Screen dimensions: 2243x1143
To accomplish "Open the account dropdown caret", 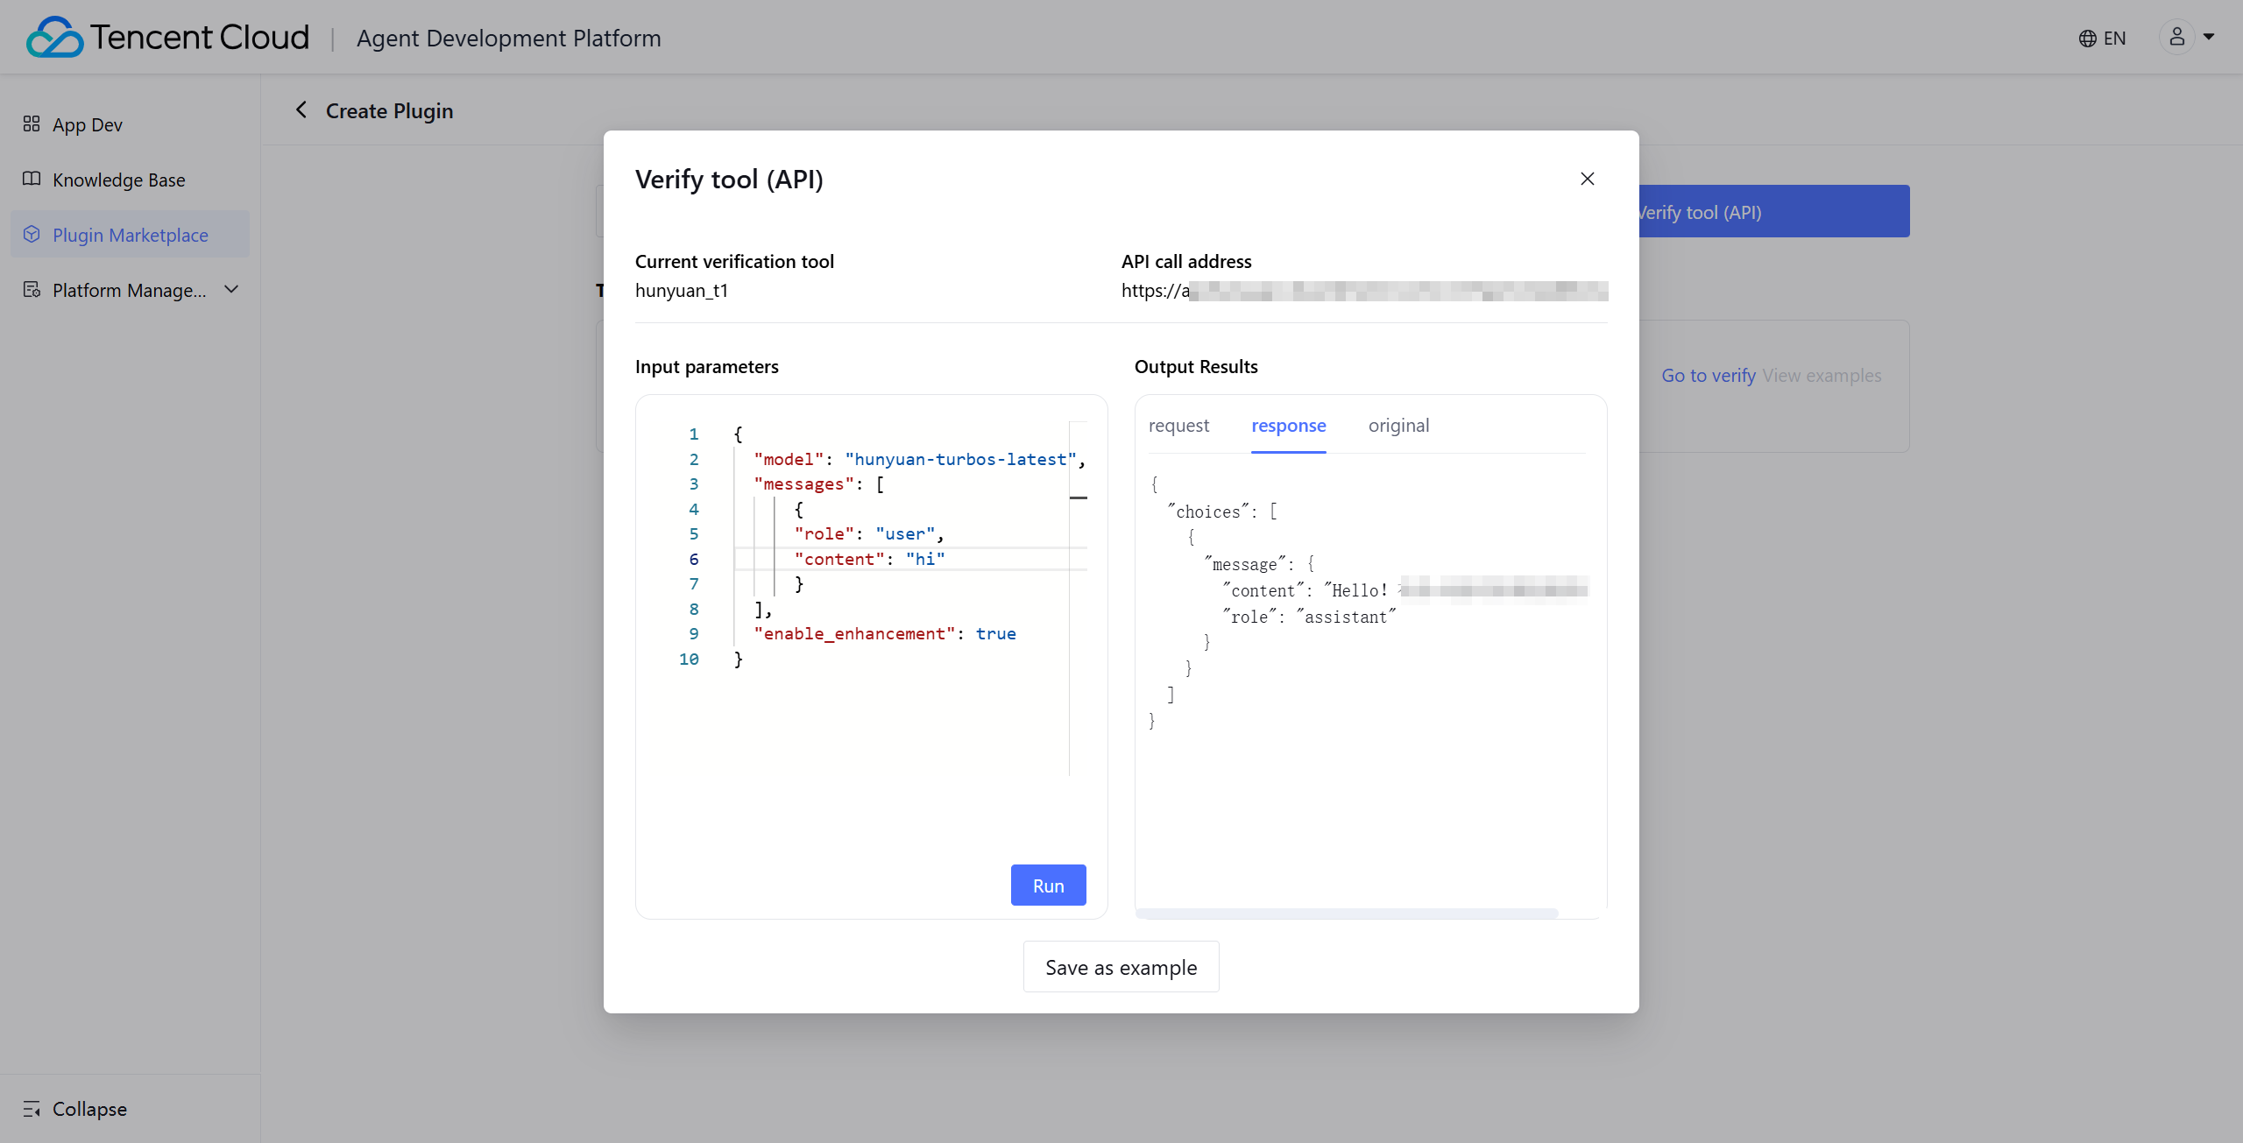I will [x=2209, y=37].
